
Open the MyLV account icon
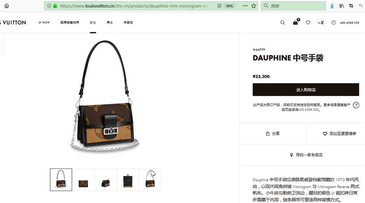coord(321,22)
